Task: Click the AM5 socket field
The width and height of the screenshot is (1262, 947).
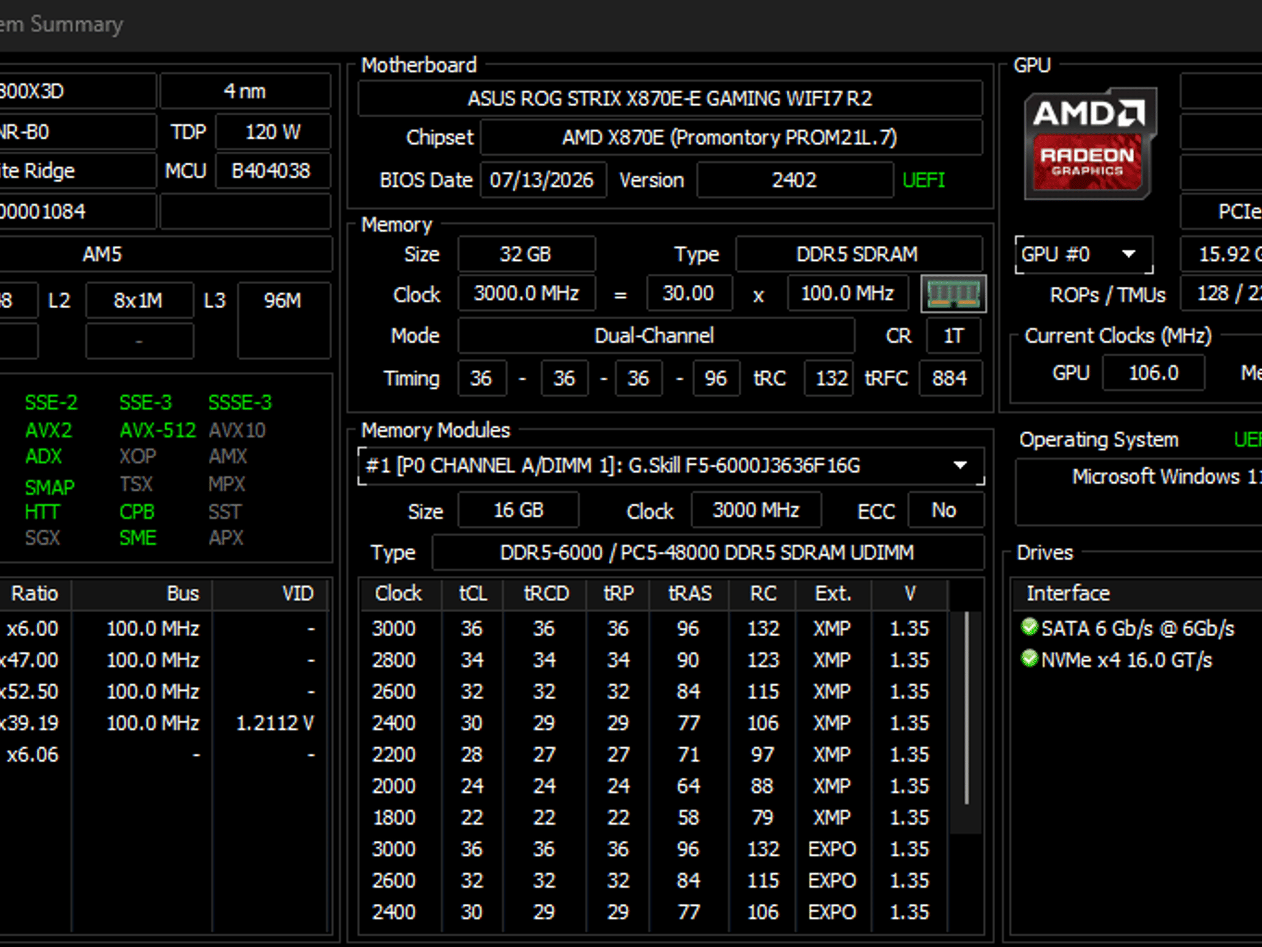Action: (165, 254)
